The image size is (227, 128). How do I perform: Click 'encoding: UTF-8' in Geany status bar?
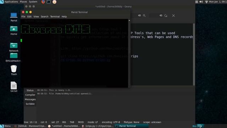tap(111, 122)
